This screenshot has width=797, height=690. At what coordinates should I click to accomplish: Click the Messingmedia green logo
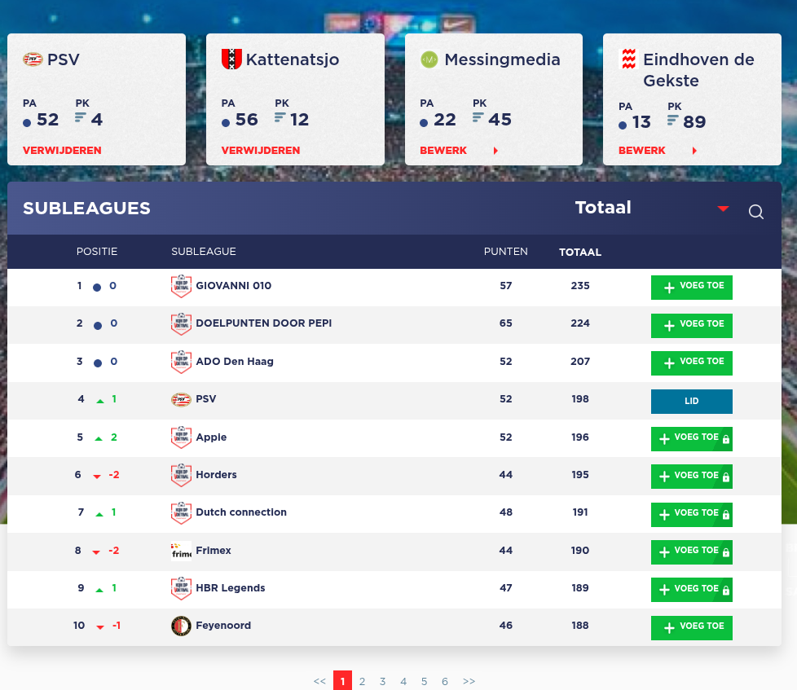point(429,59)
